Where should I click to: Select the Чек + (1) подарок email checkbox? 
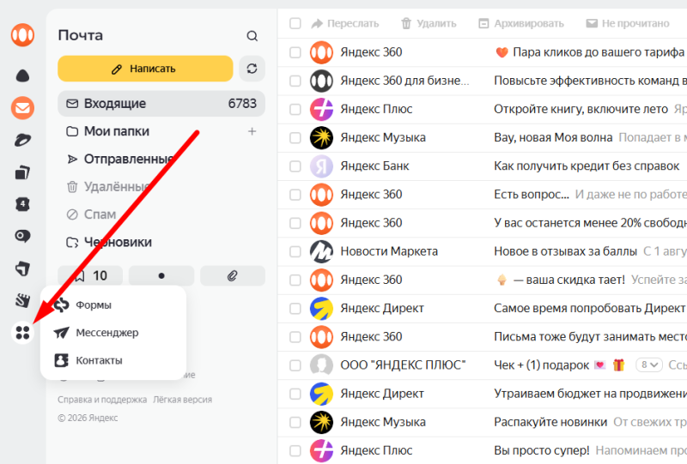[295, 365]
